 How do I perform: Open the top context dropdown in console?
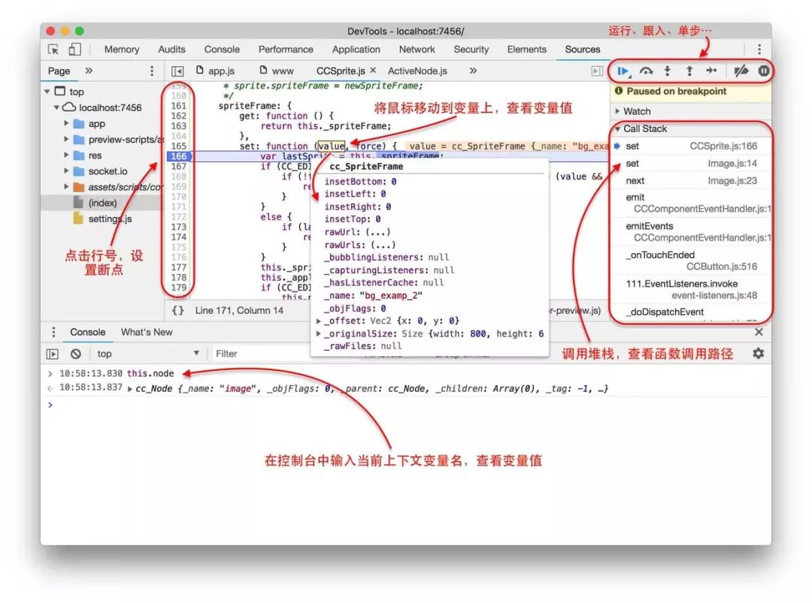click(x=147, y=354)
